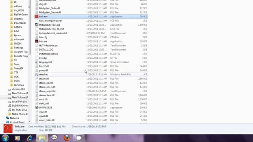Select the UDK folder in the tree
The image size is (253, 142).
coord(16,77)
